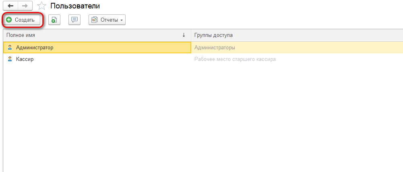
Task: Click the Администраторы access group cell
Action: click(x=297, y=48)
